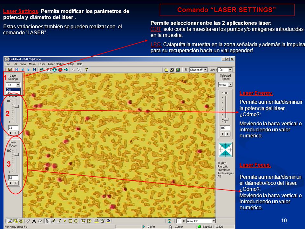Open the Laser-Marker menu
Viewport: 305px width, 229px height.
click(56, 64)
